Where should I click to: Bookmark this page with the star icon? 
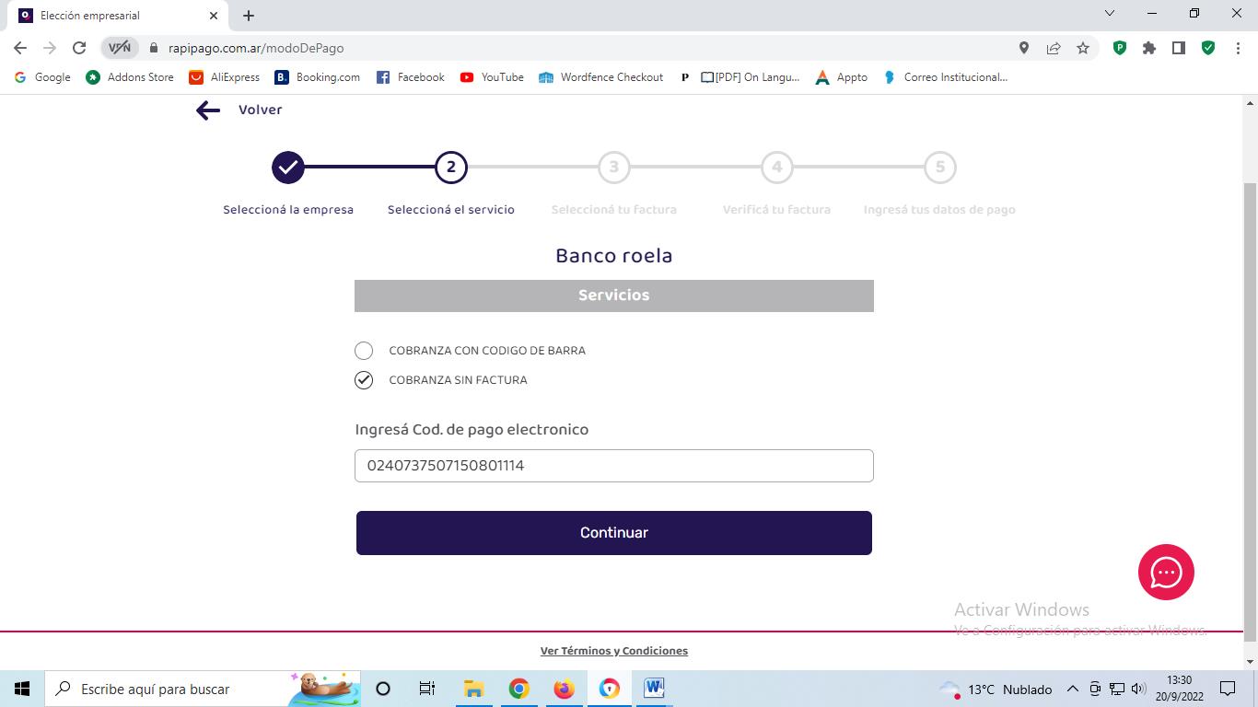point(1083,48)
